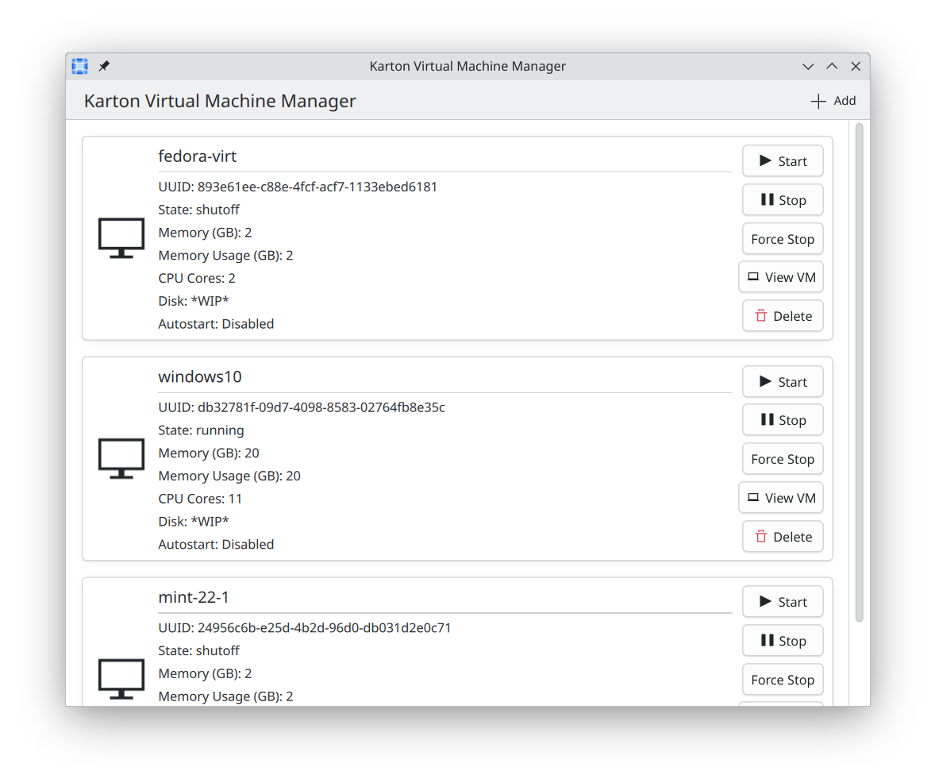935x783 pixels.
Task: Click the Add plus icon in header
Action: [818, 102]
